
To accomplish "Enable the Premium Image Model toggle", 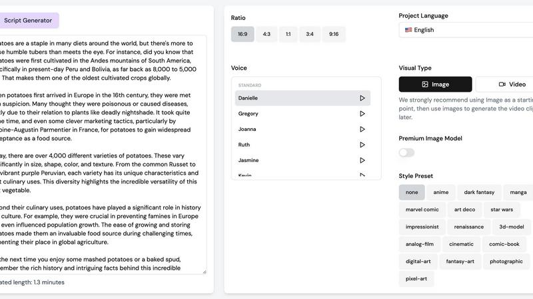I will tap(406, 153).
